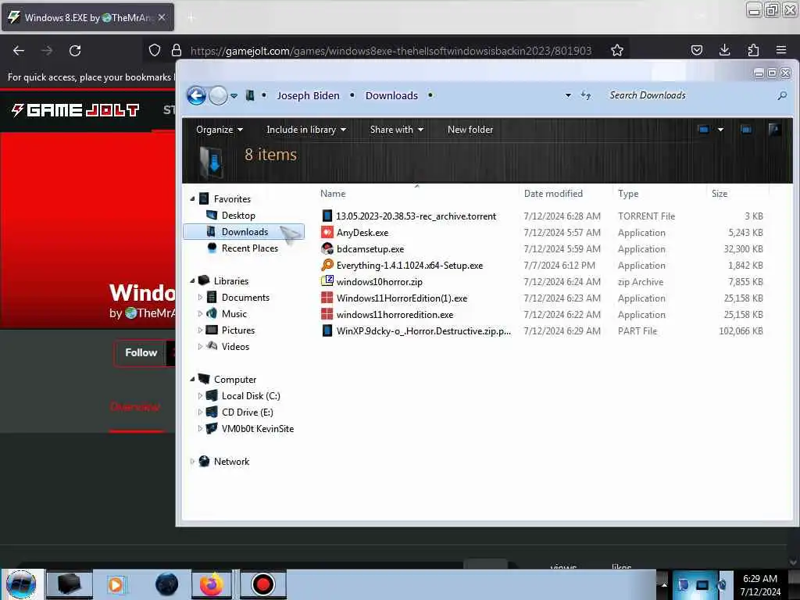Open Recent Places in Favorites

pyautogui.click(x=249, y=248)
